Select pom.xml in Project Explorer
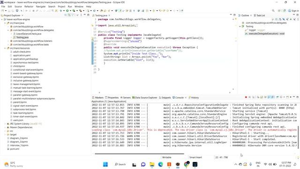 pos(15,149)
